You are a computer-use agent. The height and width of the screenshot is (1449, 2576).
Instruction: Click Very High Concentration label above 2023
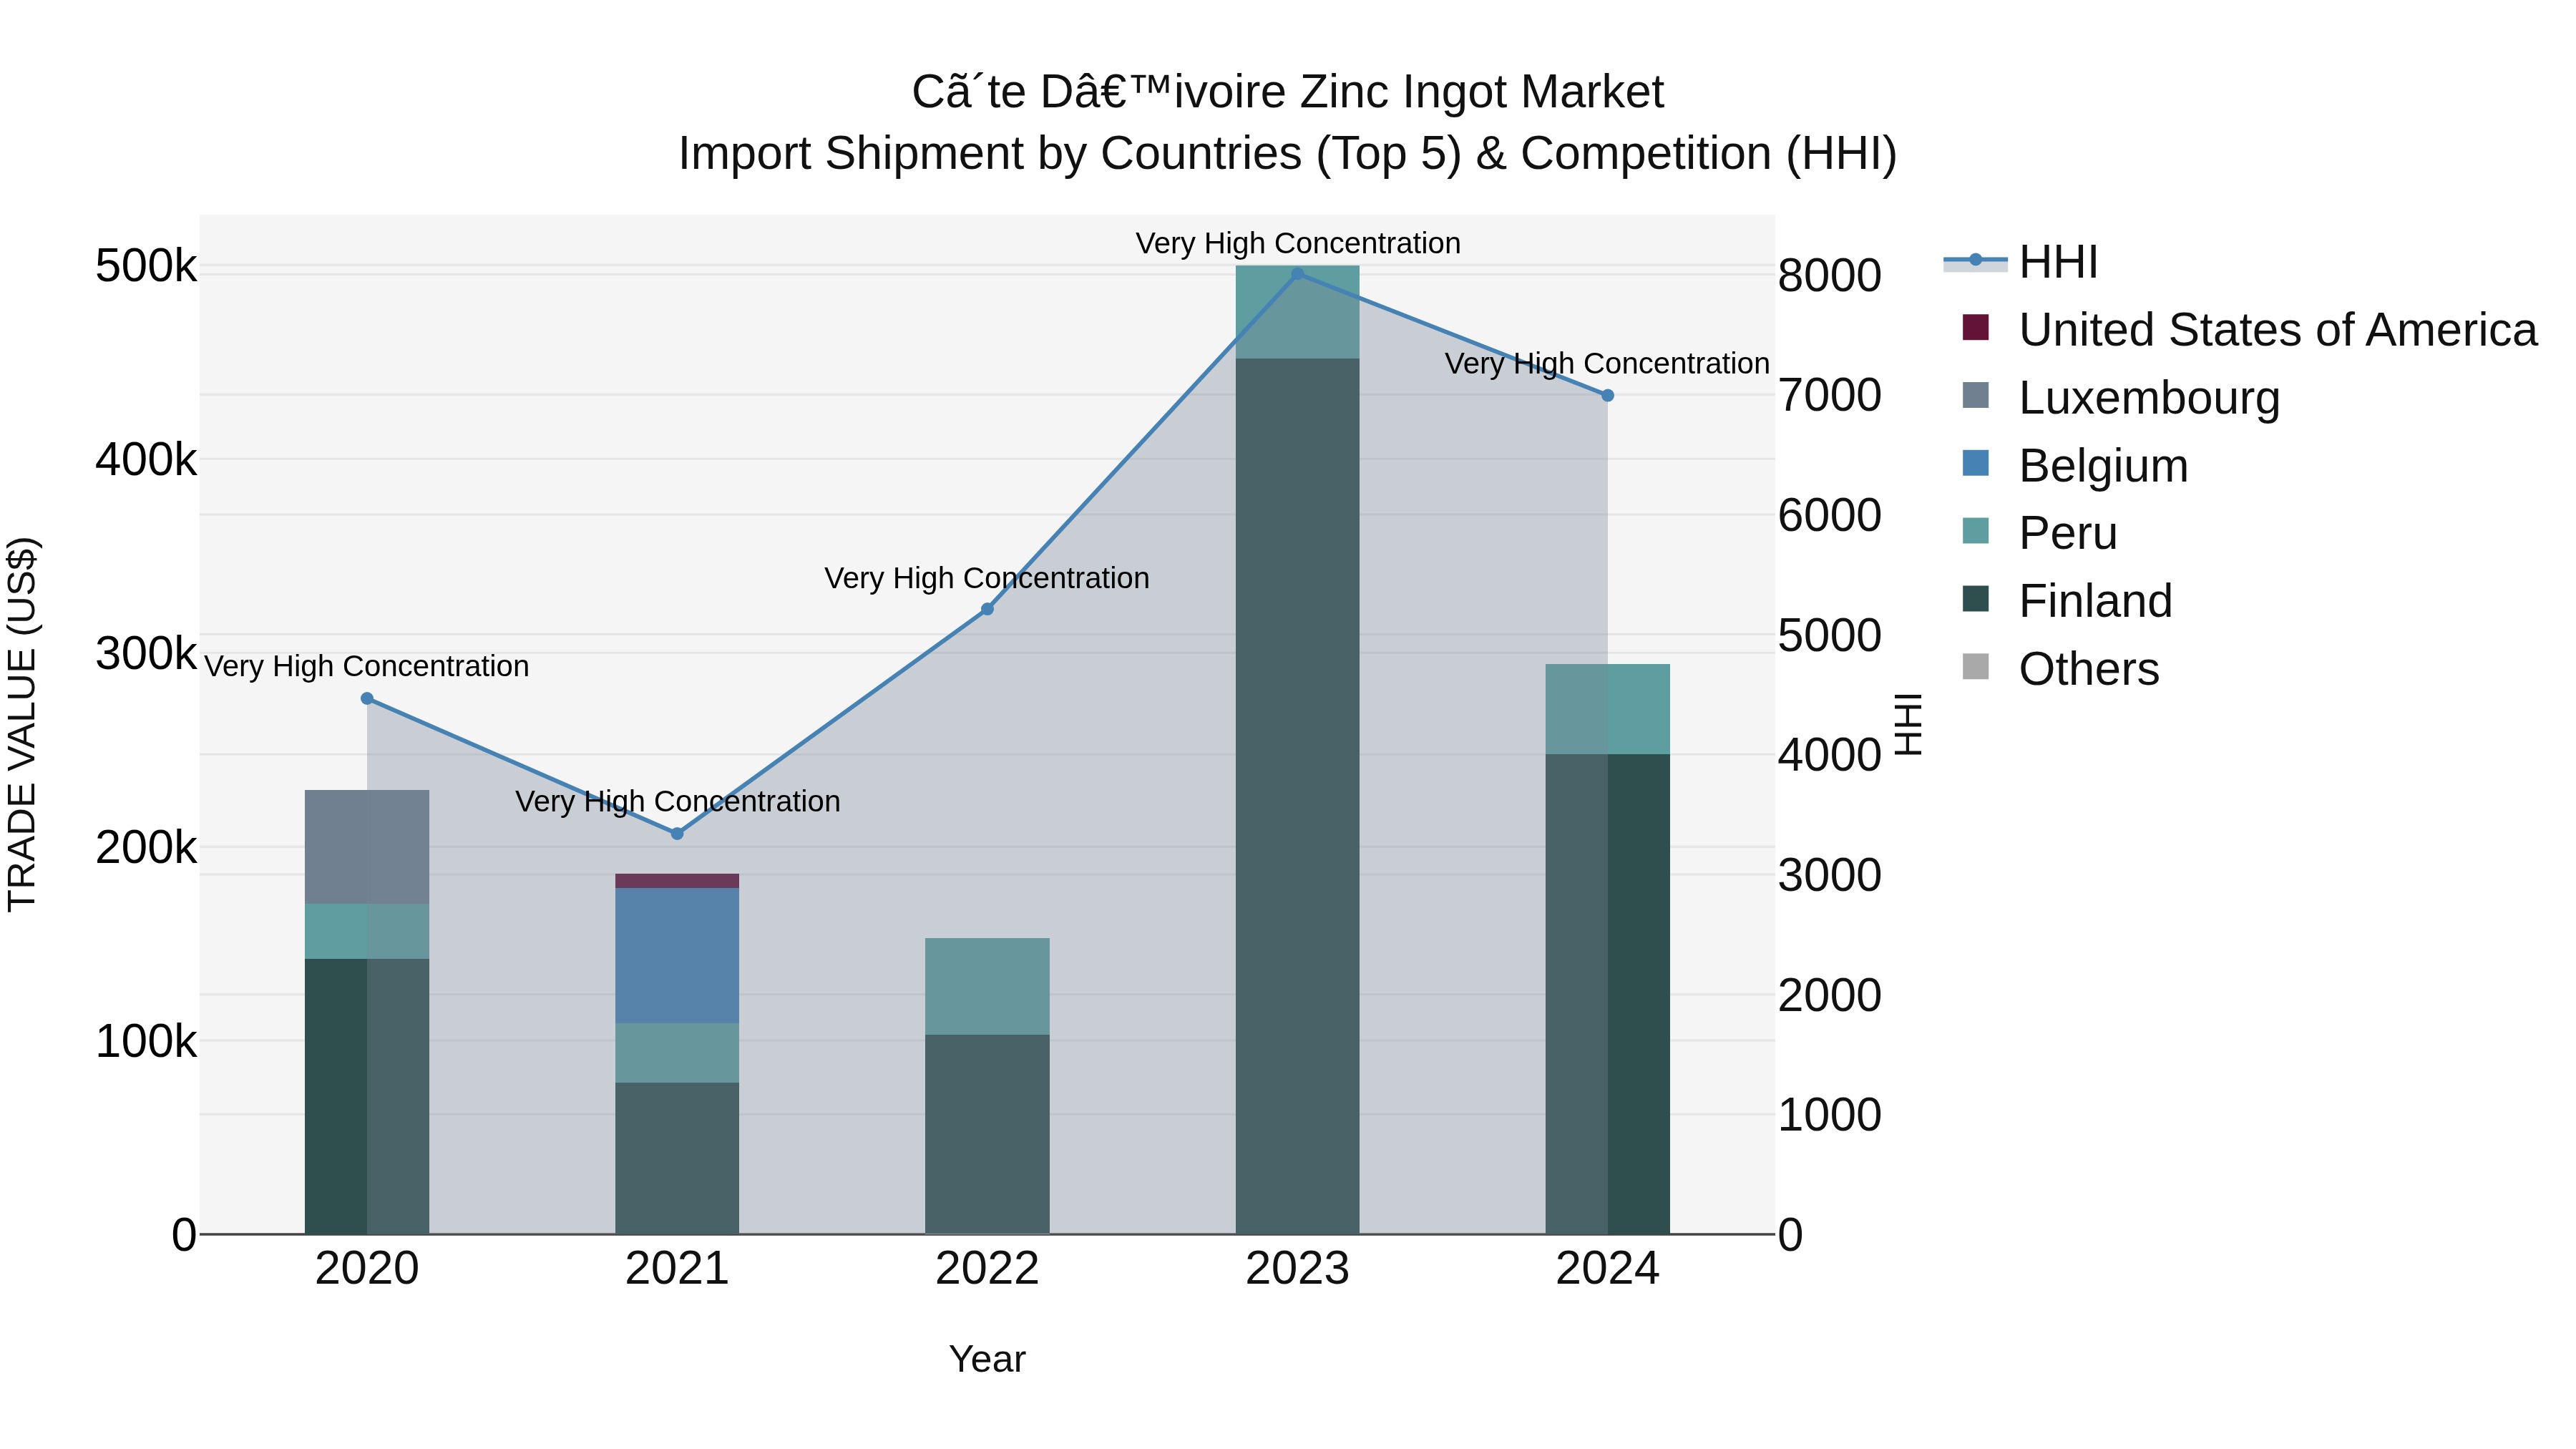click(x=1298, y=243)
